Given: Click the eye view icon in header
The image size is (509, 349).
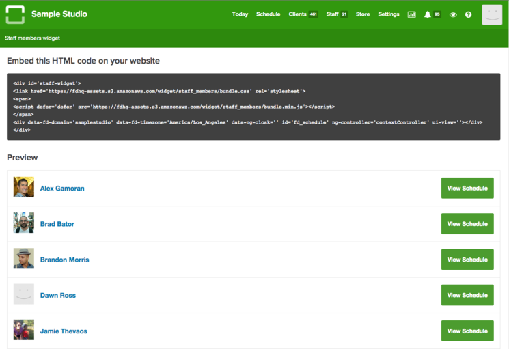Looking at the screenshot, I should click(x=453, y=14).
